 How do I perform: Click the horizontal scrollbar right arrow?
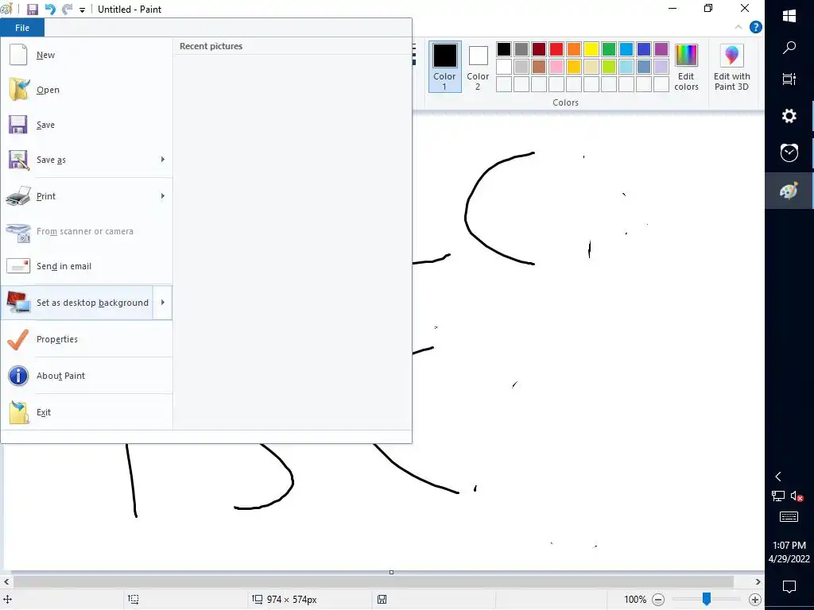click(x=758, y=581)
